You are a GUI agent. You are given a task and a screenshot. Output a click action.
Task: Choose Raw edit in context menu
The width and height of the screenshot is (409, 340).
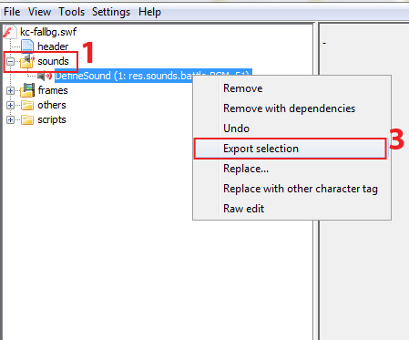[243, 209]
